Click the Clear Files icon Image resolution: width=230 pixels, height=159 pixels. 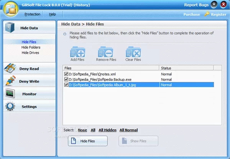tap(133, 52)
